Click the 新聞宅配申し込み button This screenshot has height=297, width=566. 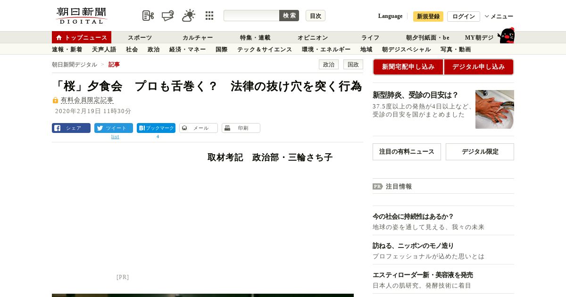[408, 67]
